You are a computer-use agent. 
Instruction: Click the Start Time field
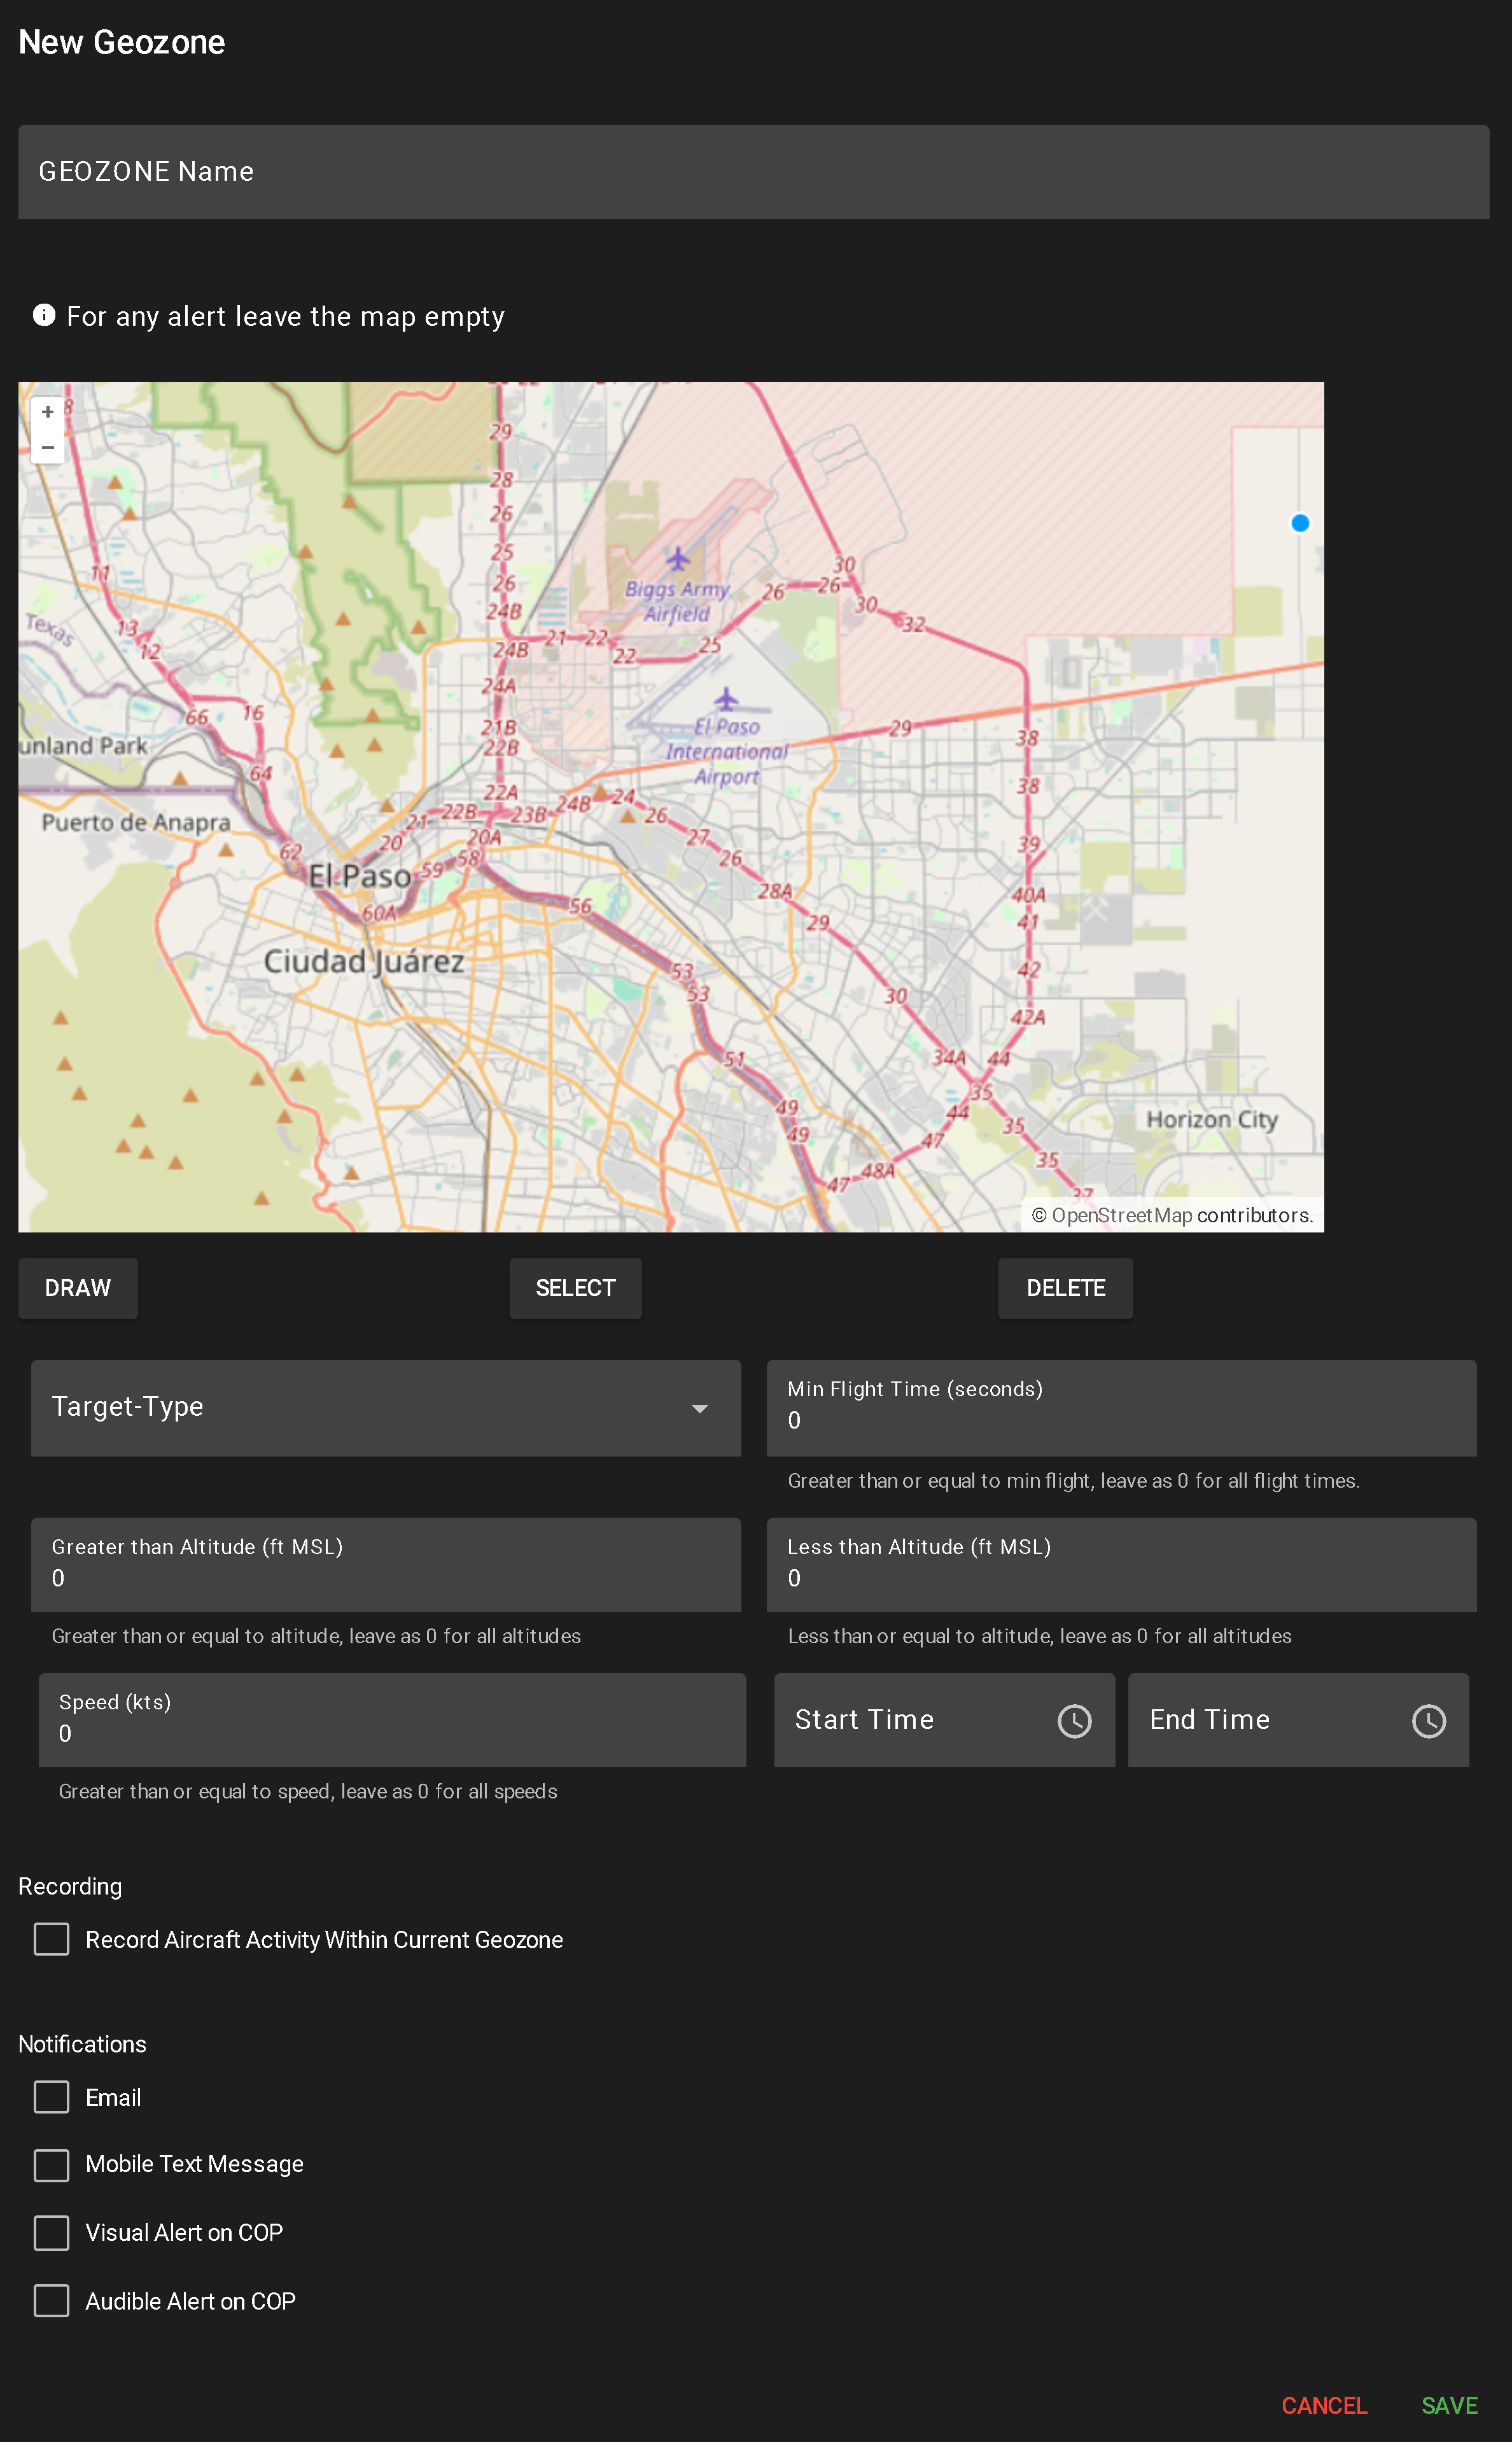point(944,1719)
